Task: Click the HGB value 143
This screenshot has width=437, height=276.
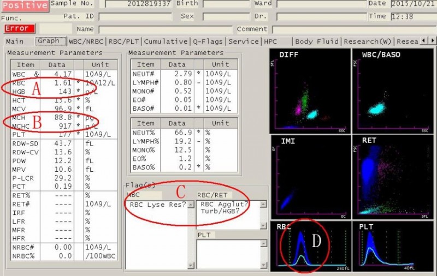Action: [65, 92]
